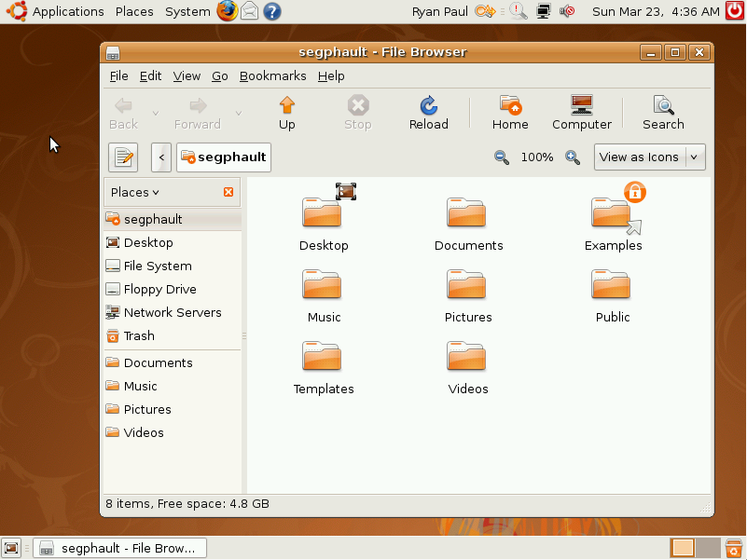Expand the Places sidebar dropdown

(135, 192)
